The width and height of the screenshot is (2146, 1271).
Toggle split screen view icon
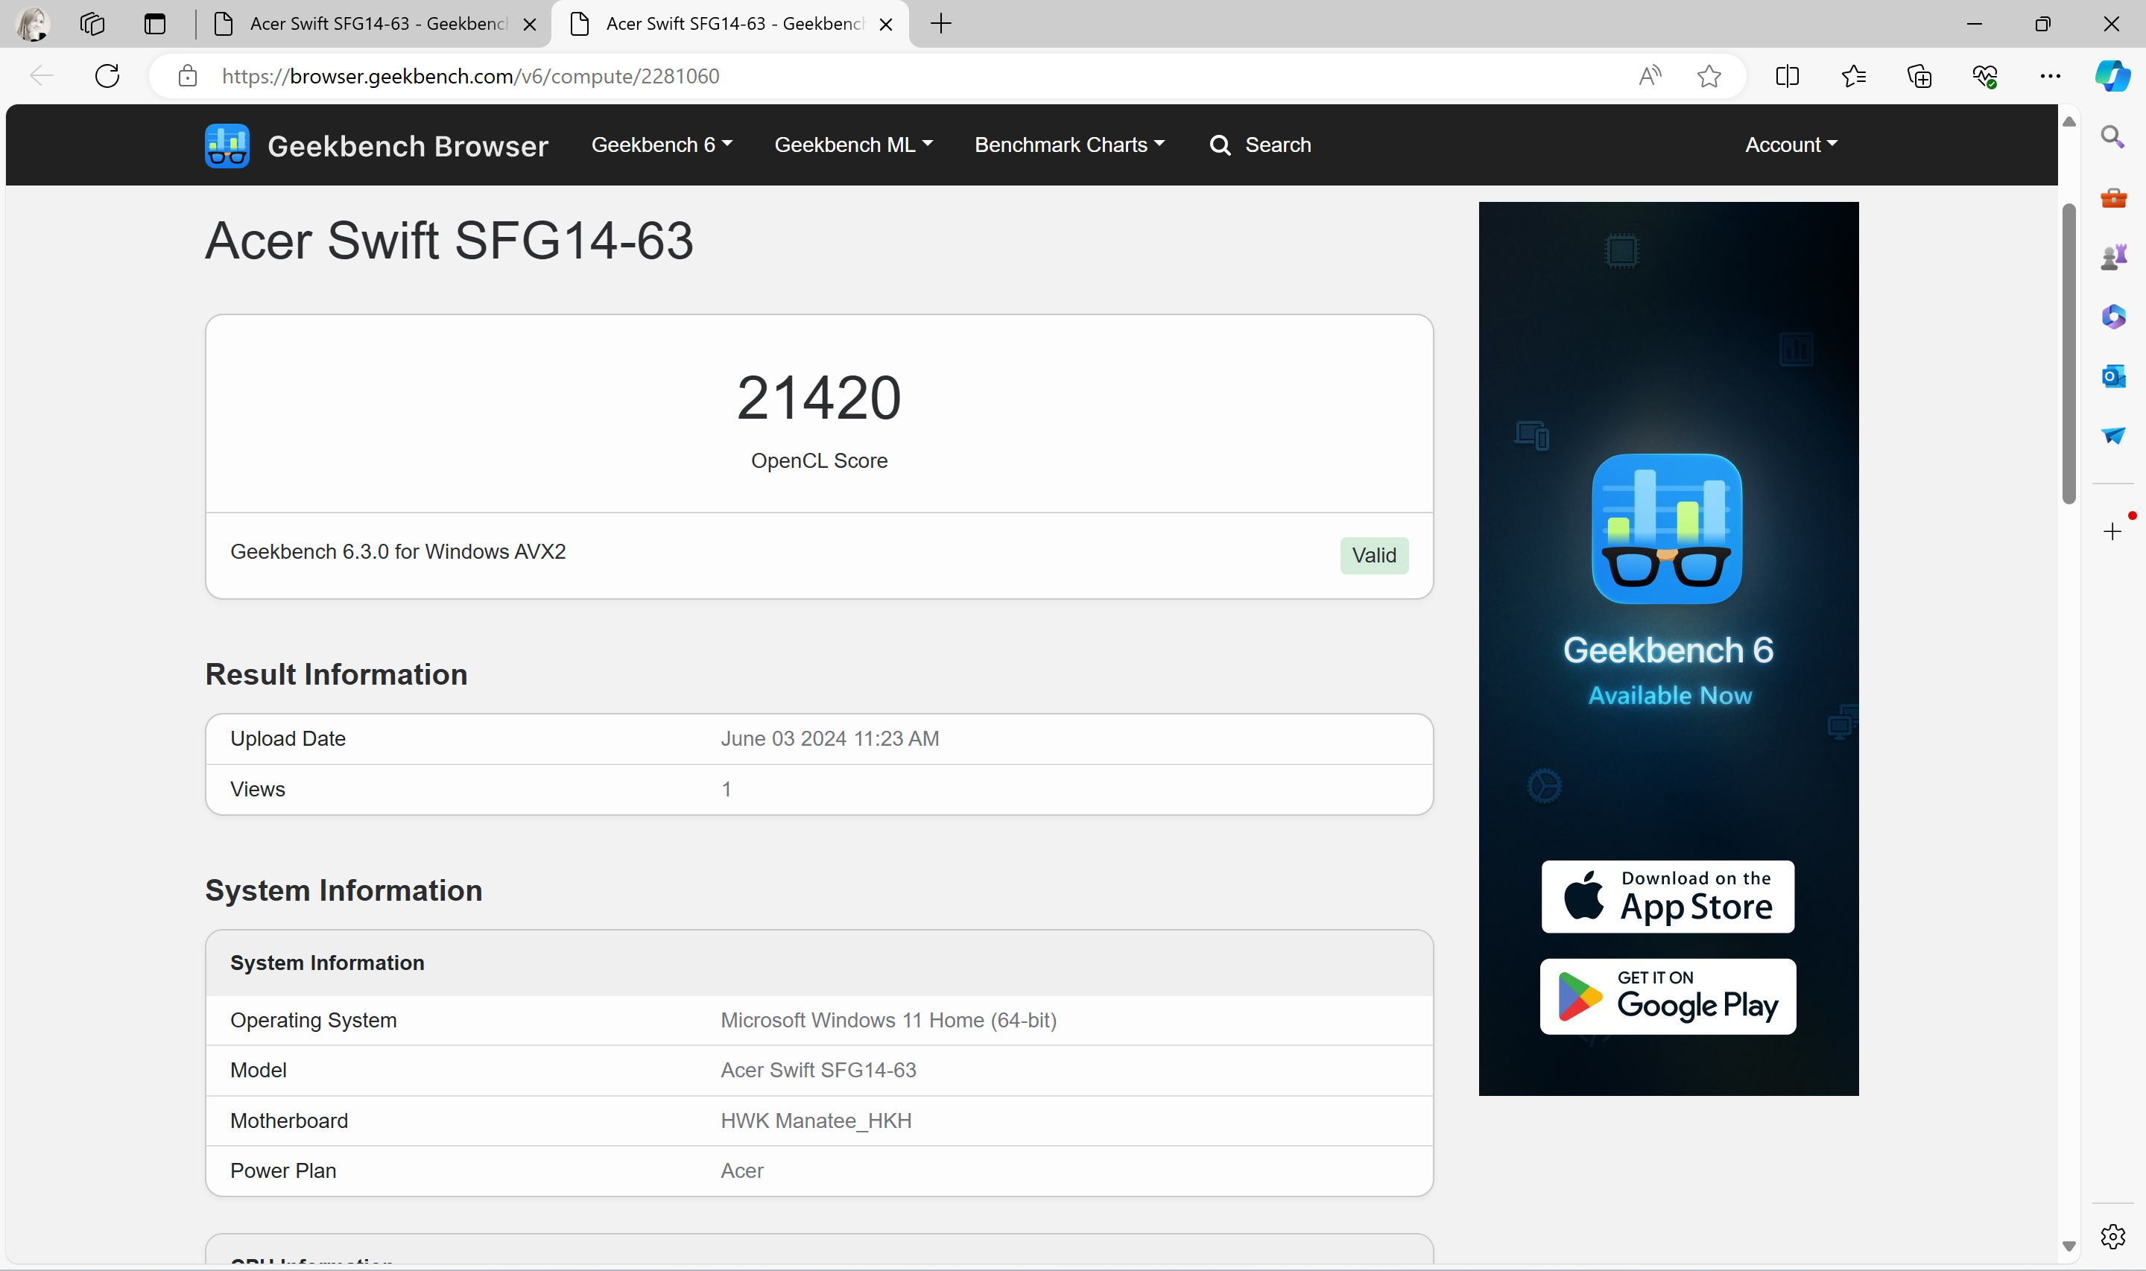point(1787,76)
